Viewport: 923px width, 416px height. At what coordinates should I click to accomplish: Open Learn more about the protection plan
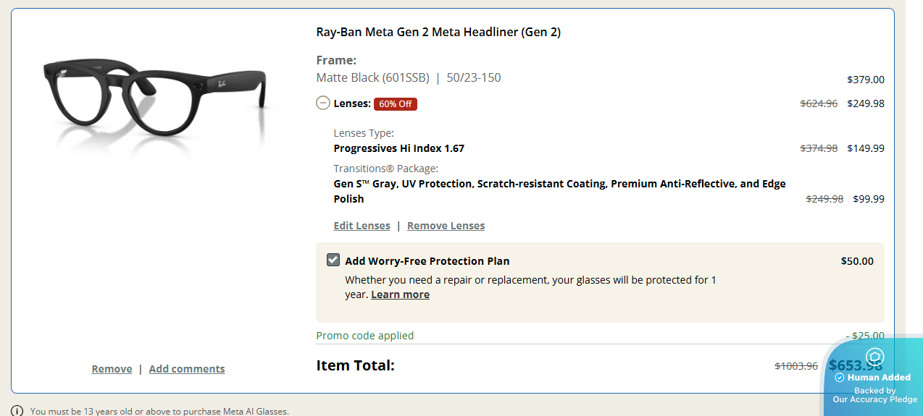(400, 294)
